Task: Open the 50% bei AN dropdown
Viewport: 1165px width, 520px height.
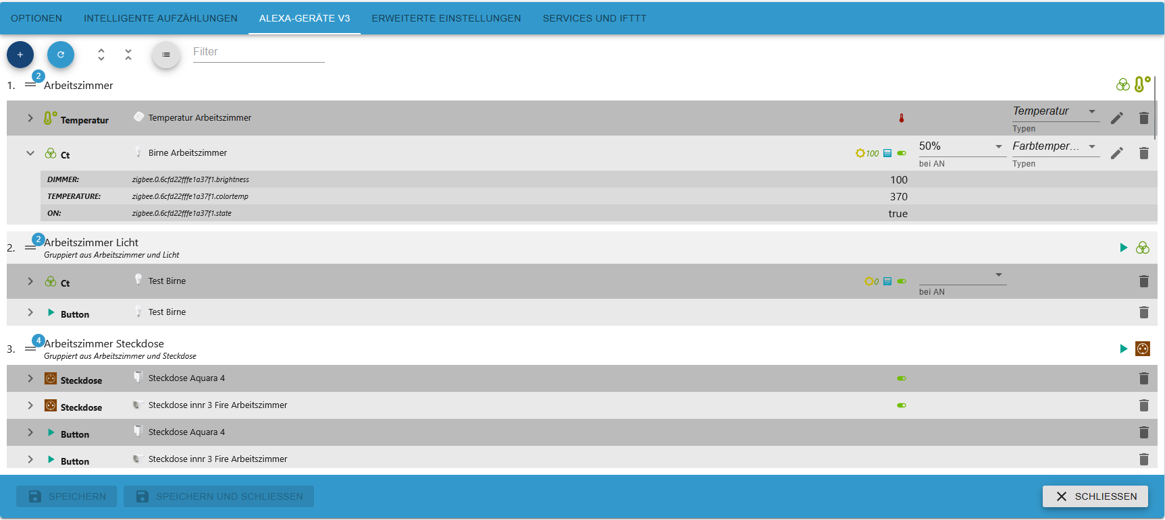Action: pos(962,146)
